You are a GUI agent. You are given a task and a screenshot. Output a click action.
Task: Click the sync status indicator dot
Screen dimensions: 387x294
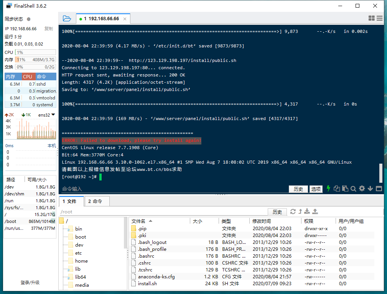click(29, 19)
